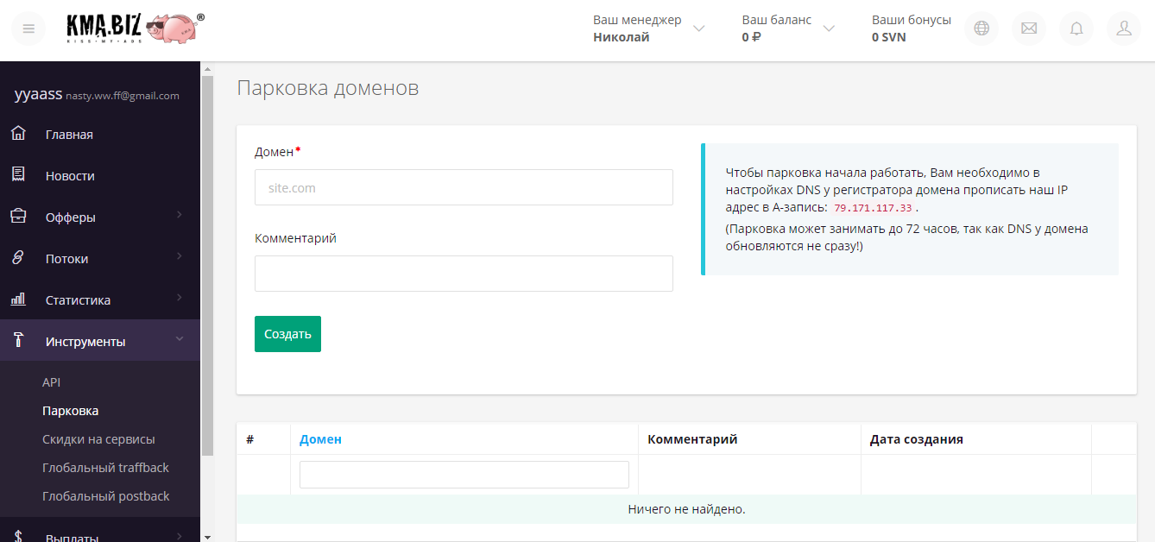Click the globe language icon

981,28
